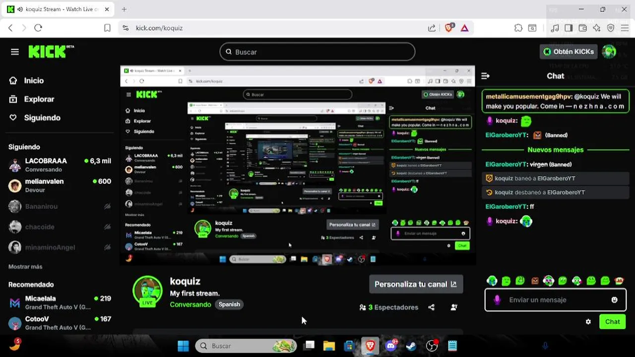Click the KICK logo
Image resolution: width=635 pixels, height=357 pixels.
tap(51, 52)
